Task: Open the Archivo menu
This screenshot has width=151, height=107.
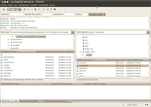Action: tap(4, 5)
